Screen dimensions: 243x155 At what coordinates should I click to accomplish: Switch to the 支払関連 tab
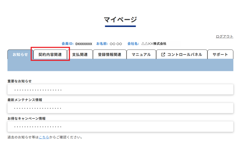click(80, 55)
